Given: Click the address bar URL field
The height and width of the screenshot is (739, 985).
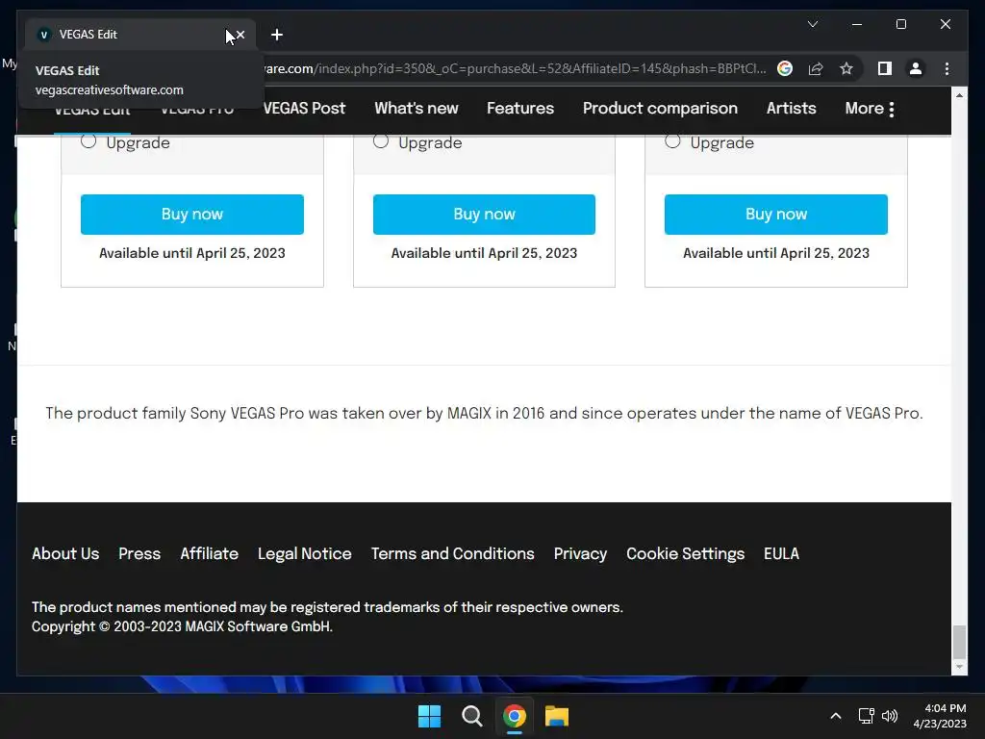Looking at the screenshot, I should tap(516, 68).
